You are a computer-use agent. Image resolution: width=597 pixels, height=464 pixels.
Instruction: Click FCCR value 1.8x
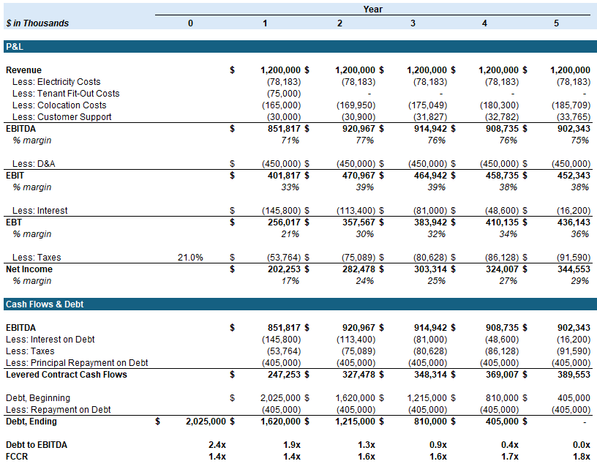click(582, 457)
